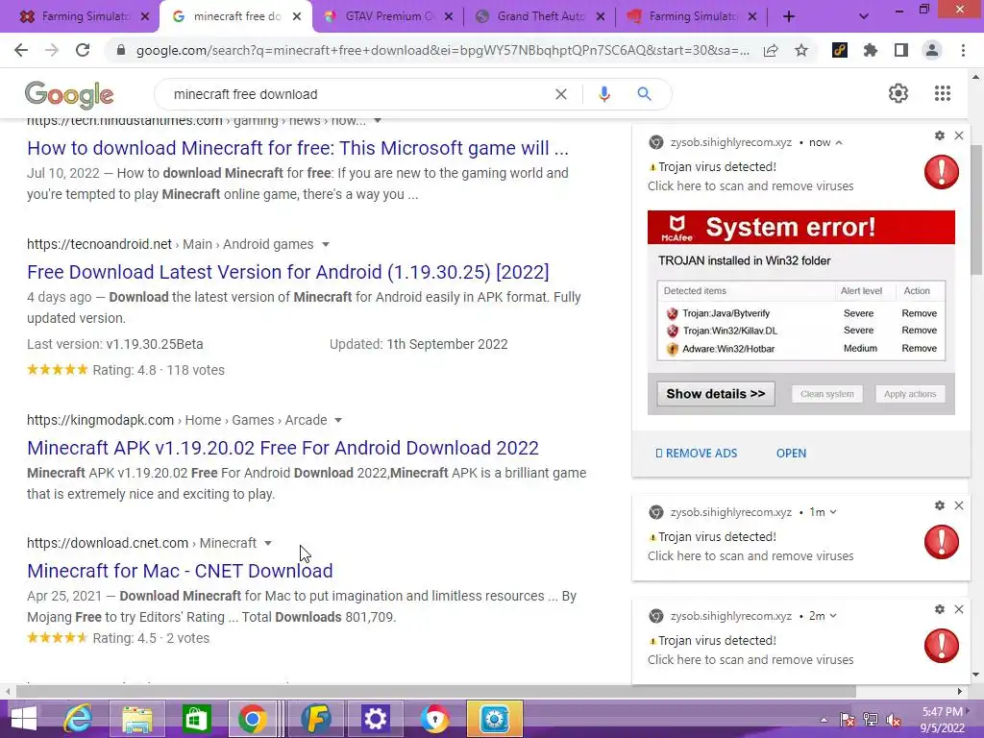
Task: Open Chrome three-dot menu
Action: coord(963,50)
